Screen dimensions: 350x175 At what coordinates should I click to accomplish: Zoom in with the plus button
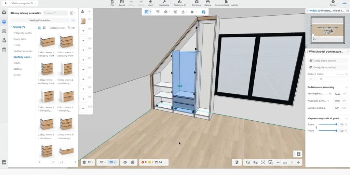click(x=298, y=162)
